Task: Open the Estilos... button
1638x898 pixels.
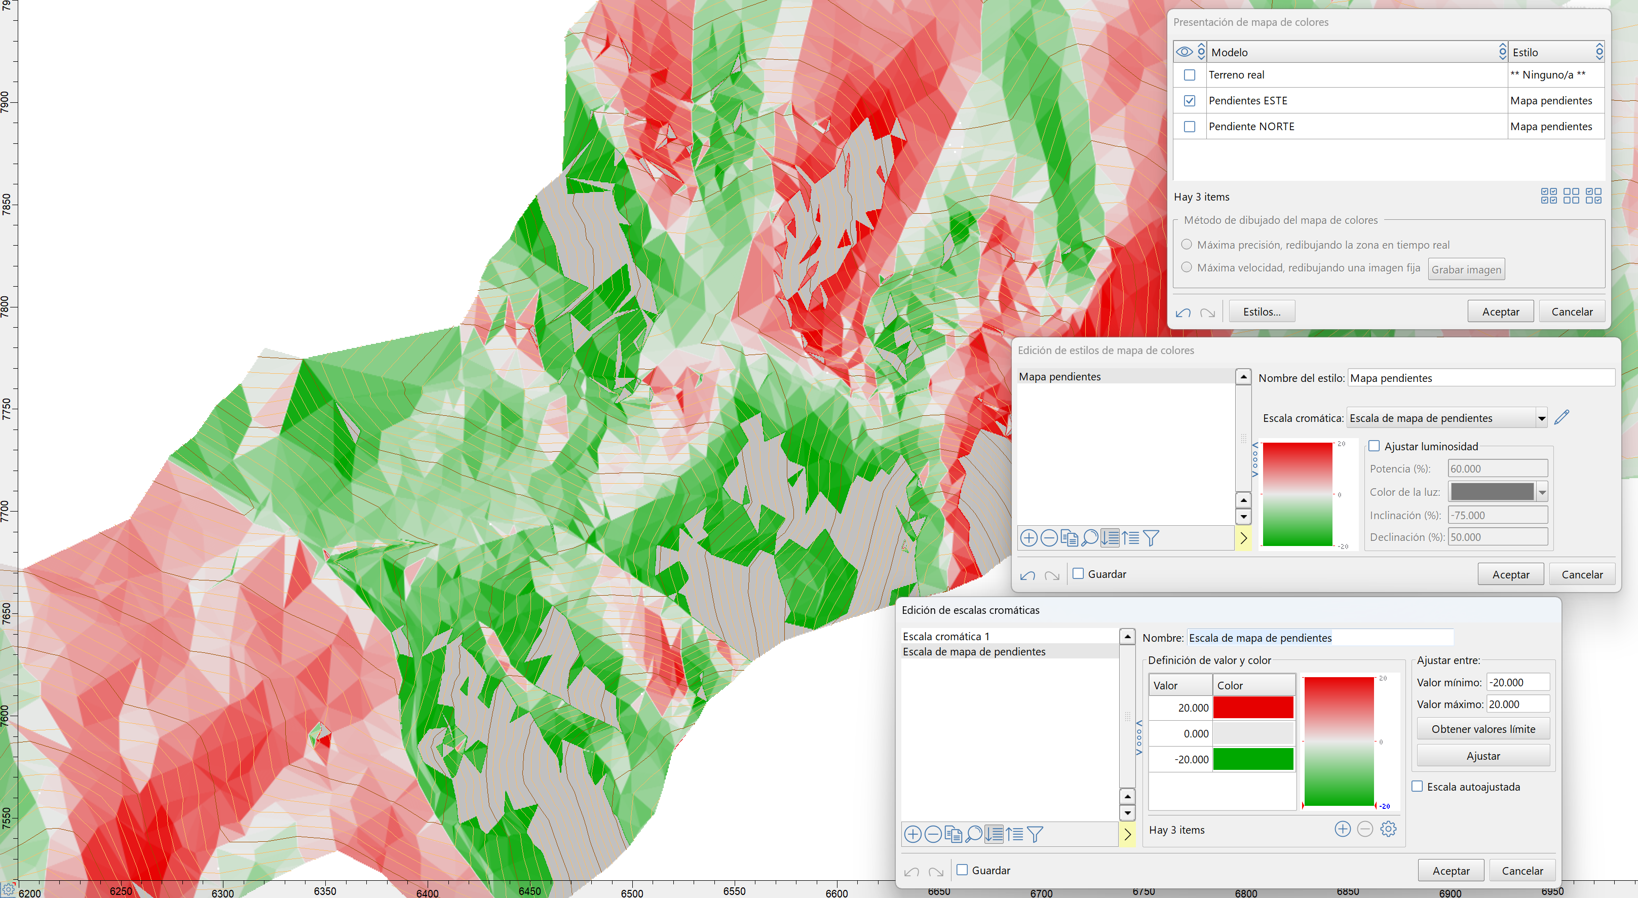Action: pos(1262,311)
